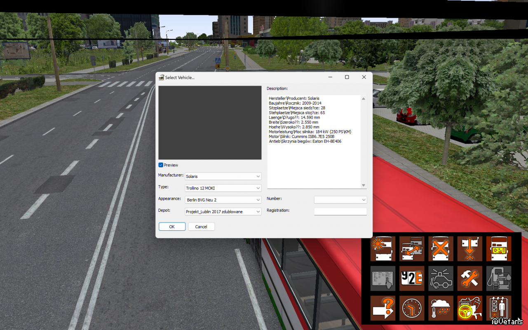Click the Registration input field
This screenshot has height=330, width=528.
[x=340, y=211]
